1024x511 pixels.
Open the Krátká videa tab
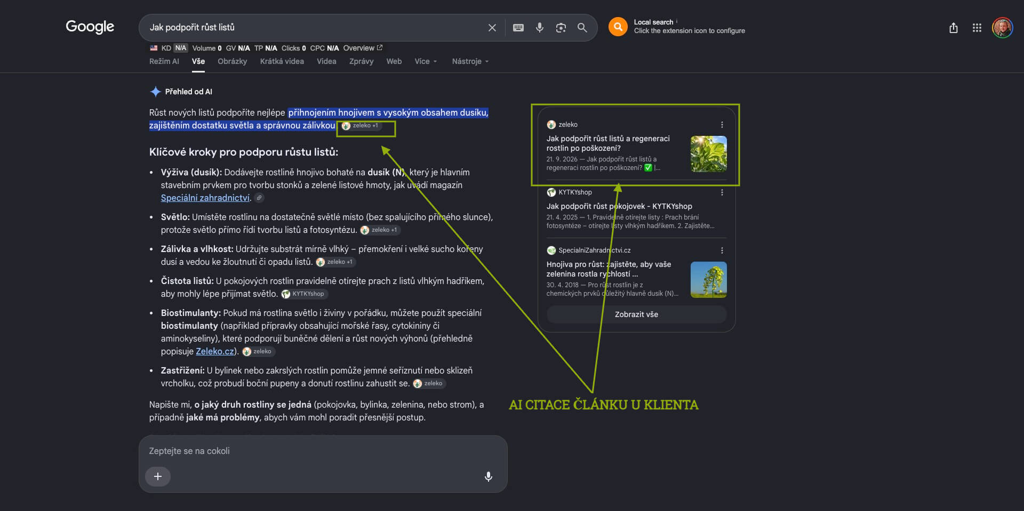coord(282,61)
